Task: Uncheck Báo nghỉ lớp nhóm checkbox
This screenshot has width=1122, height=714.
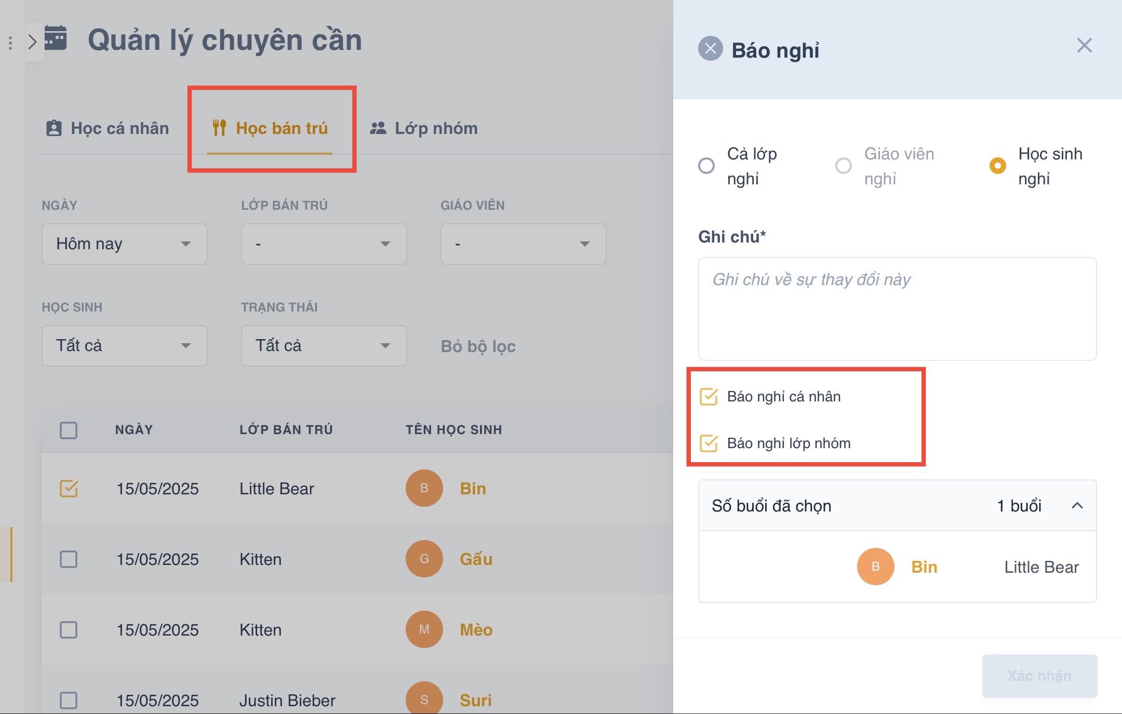Action: pos(709,443)
